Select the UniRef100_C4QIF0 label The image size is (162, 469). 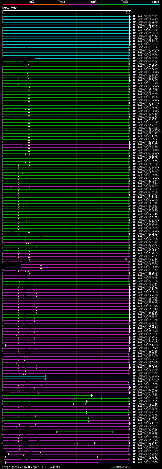tap(145, 164)
